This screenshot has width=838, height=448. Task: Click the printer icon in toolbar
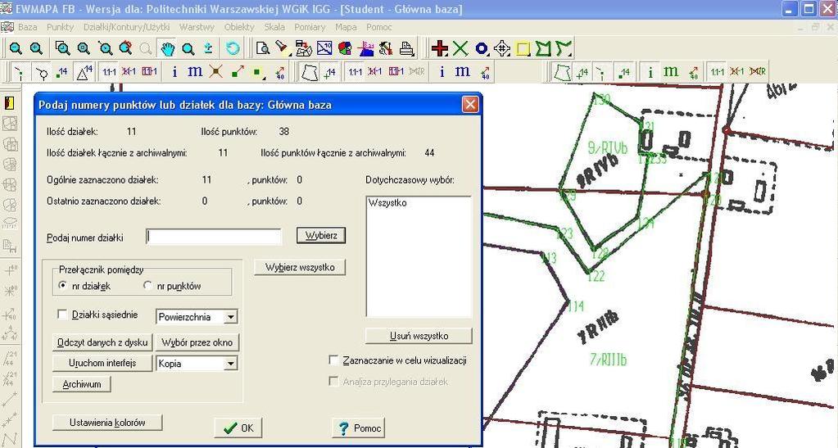point(407,48)
